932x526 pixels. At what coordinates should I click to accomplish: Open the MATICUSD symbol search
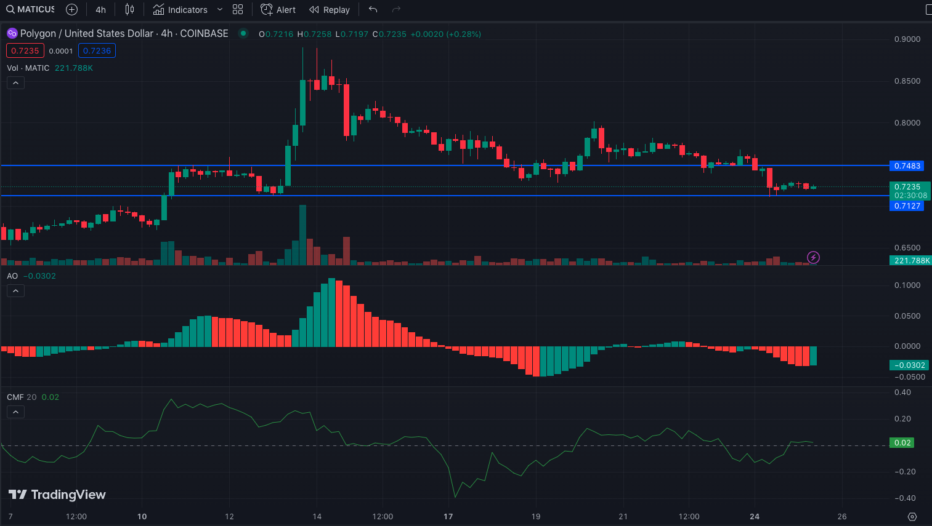30,9
